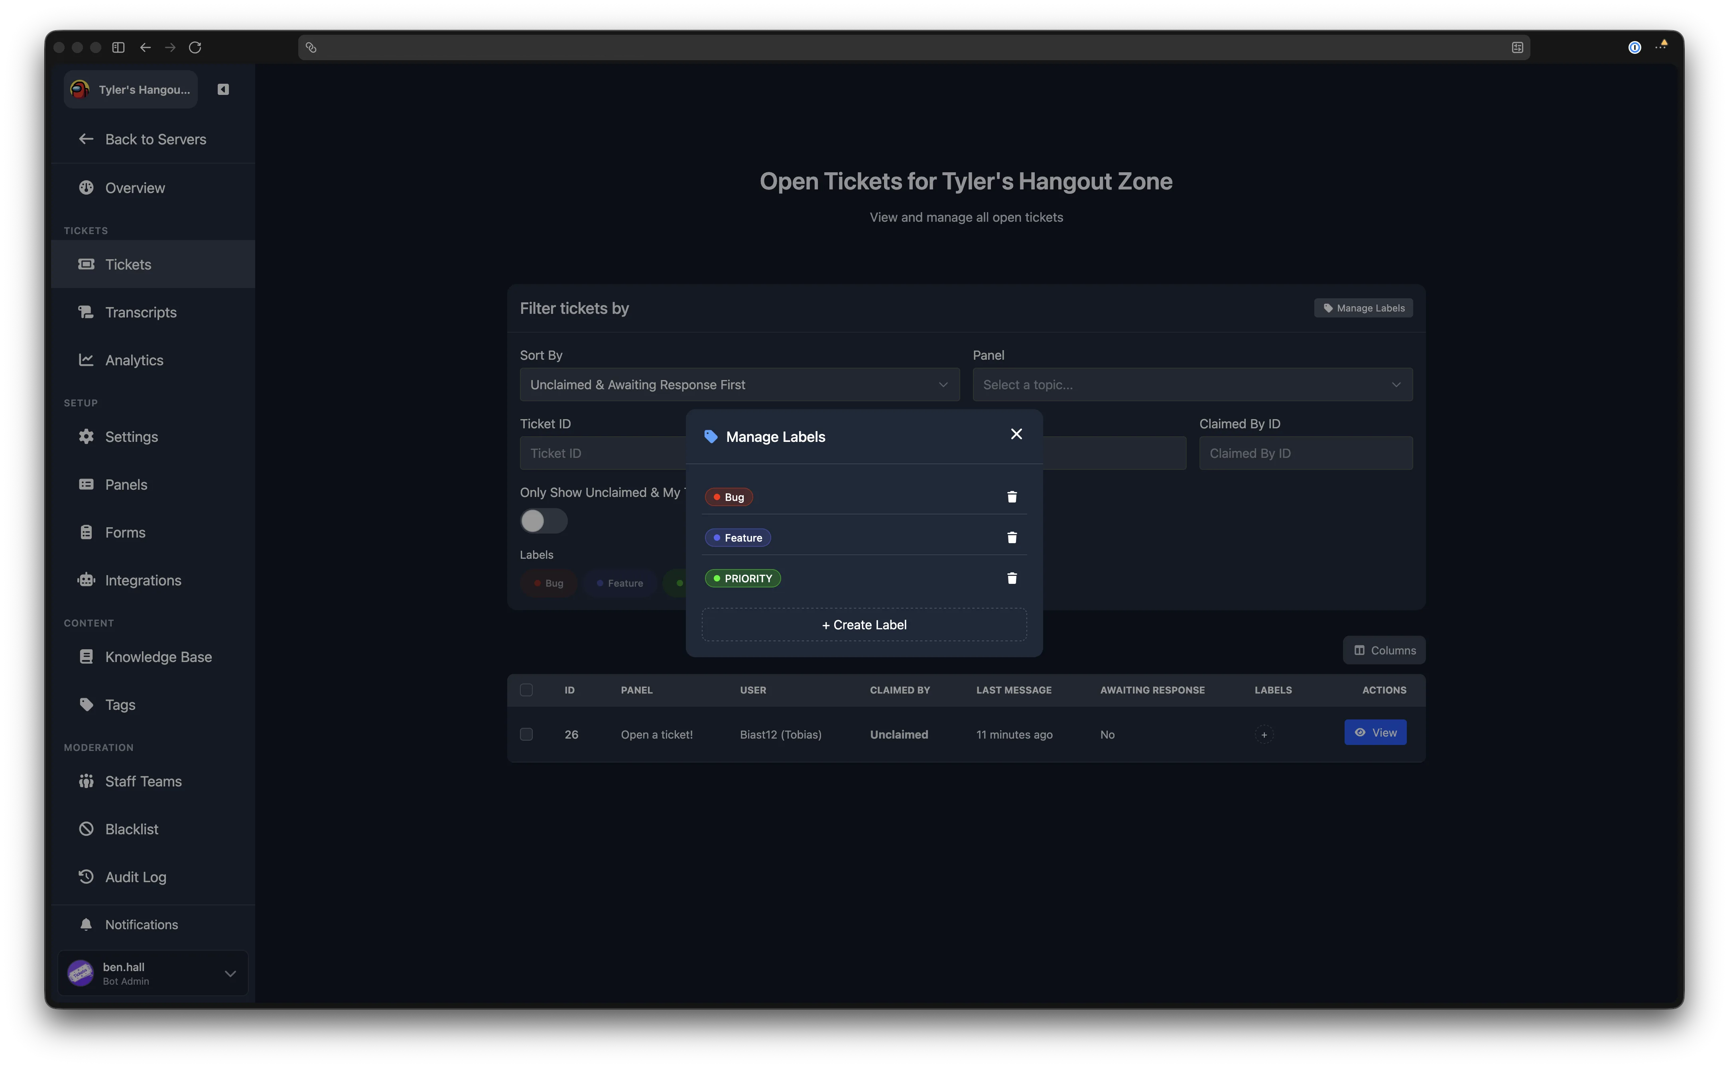This screenshot has height=1068, width=1729.
Task: Delete the PRIORITY label with trash icon
Action: (1011, 579)
